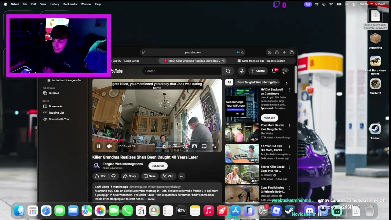Click the youtube.com address bar
This screenshot has width=391, height=220.
[x=193, y=52]
